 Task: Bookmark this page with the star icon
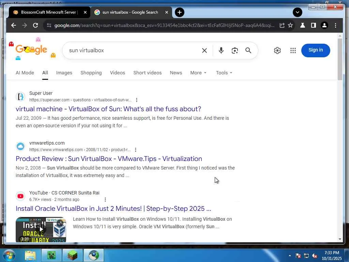(x=290, y=25)
